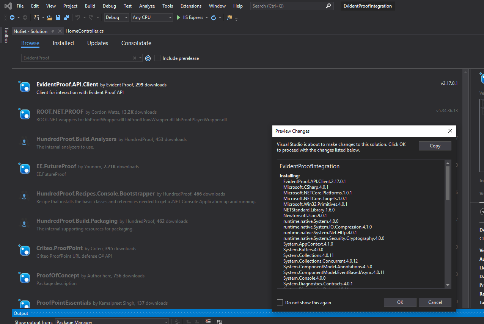
Task: Expand the New Project dropdown arrow
Action: point(43,17)
